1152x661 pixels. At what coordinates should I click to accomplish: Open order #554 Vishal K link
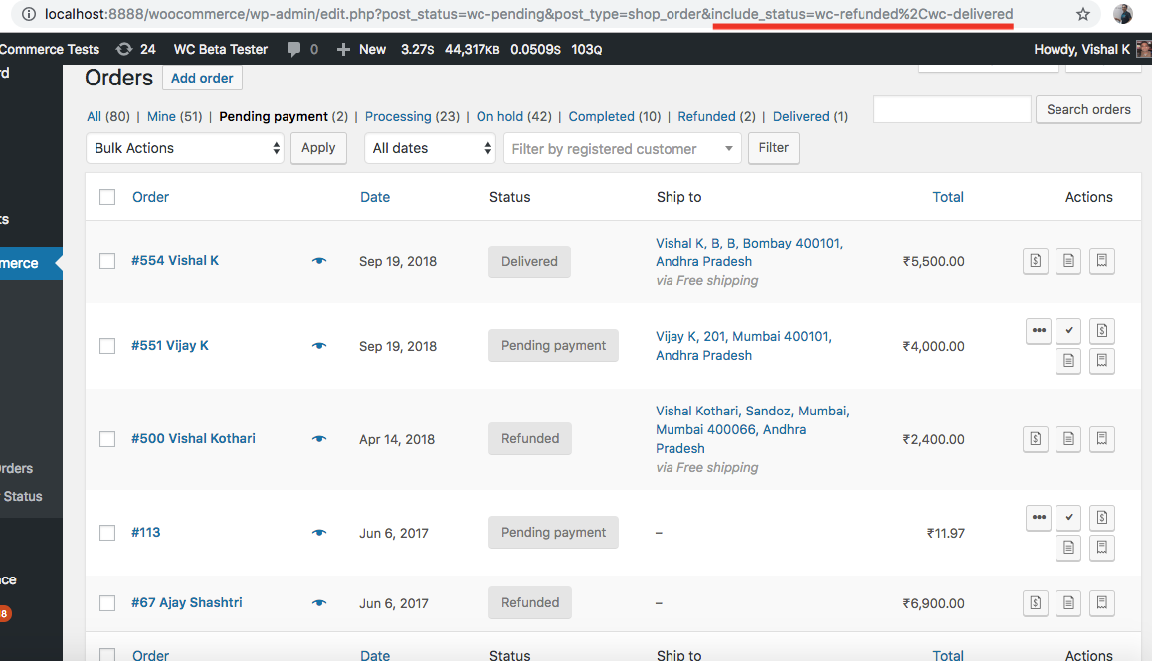[175, 260]
